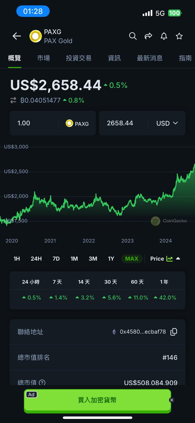Tap the back arrow icon
This screenshot has height=423, width=195.
pos(17,36)
